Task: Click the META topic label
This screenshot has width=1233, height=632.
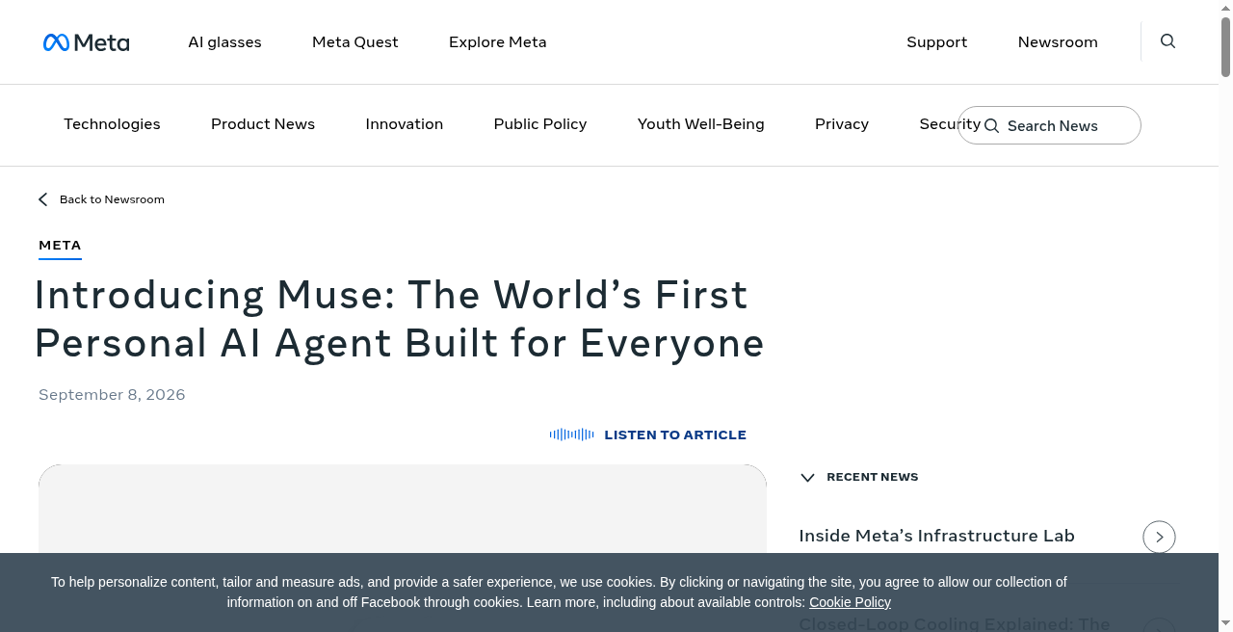Action: pyautogui.click(x=60, y=246)
